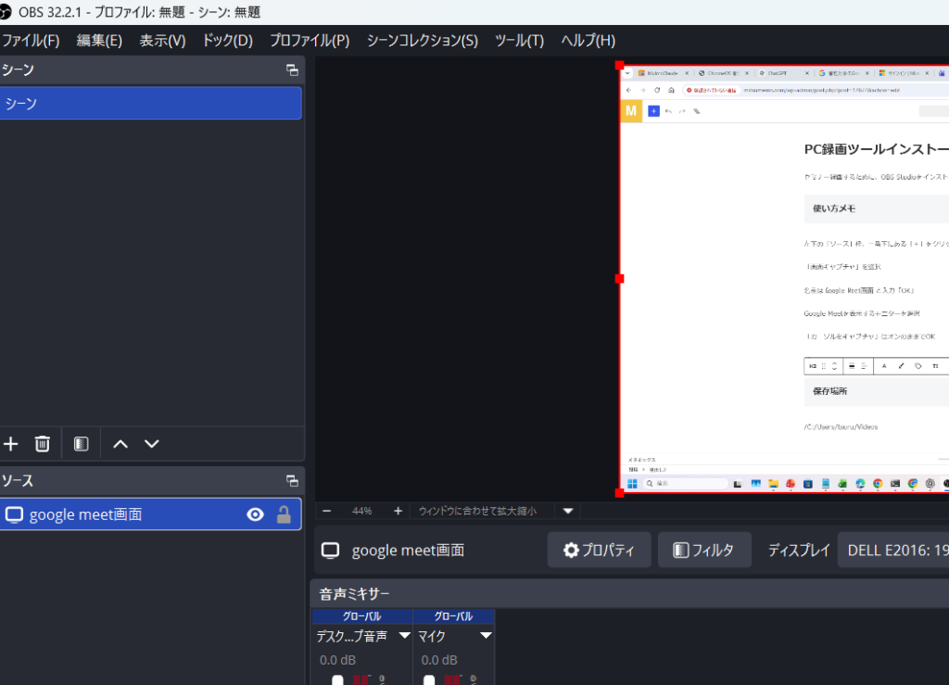Click the editor undo arrow in the preview
The width and height of the screenshot is (949, 685).
tap(668, 111)
